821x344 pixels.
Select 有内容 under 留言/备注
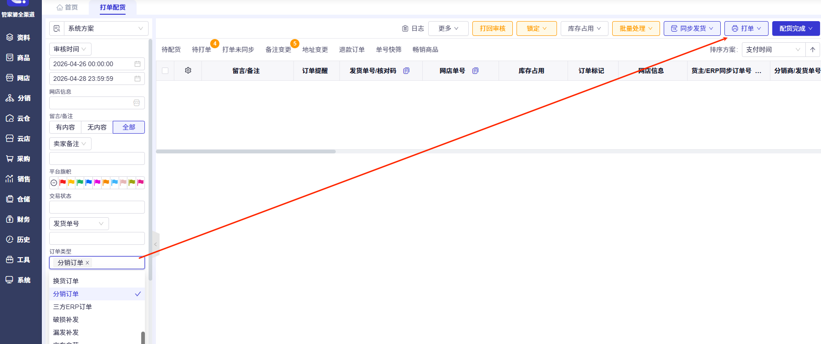(x=65, y=127)
